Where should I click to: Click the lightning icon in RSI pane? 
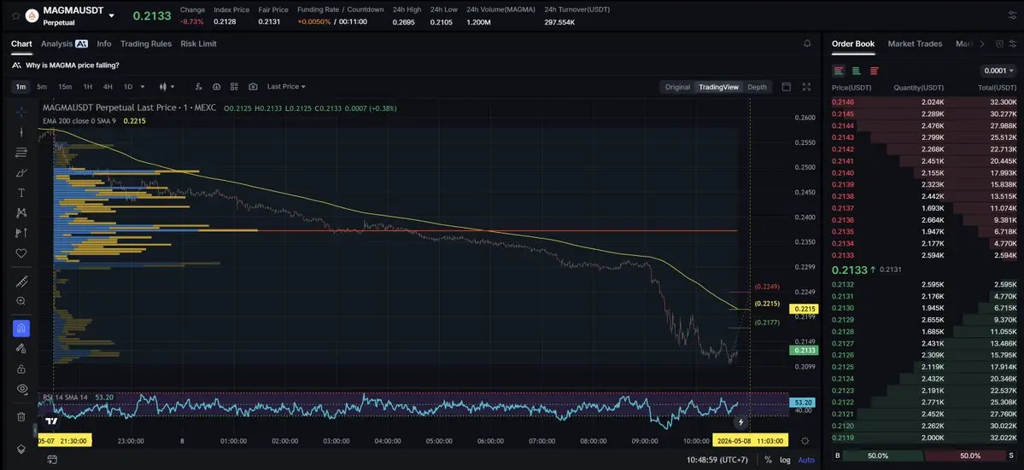coord(740,422)
